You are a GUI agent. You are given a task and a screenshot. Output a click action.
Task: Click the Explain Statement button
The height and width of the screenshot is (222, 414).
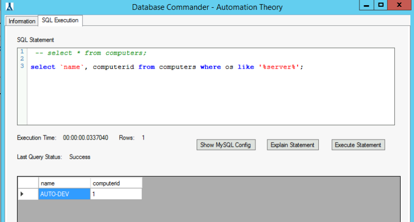coord(292,145)
